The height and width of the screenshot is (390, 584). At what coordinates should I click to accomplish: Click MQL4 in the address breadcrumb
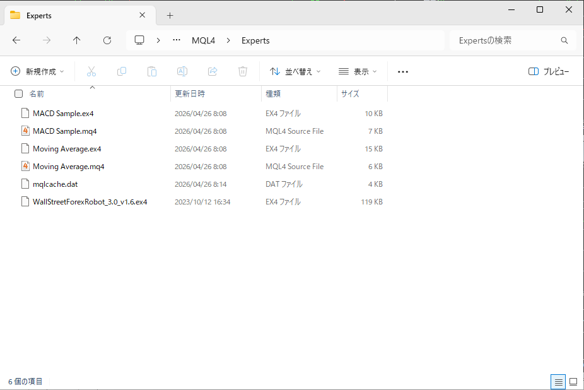point(203,40)
